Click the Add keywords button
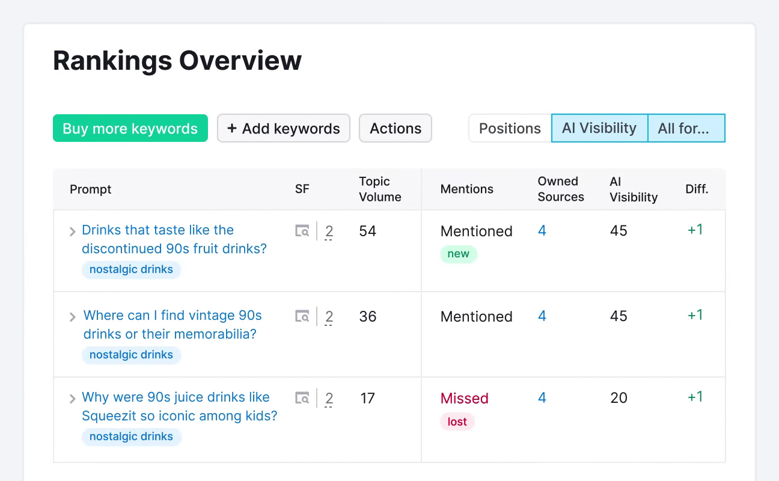Viewport: 779px width, 481px height. (283, 128)
